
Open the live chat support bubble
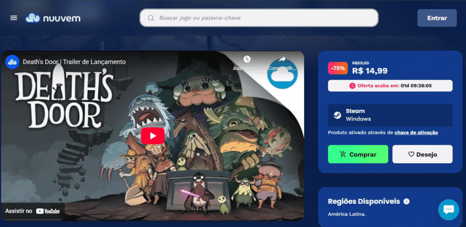click(x=448, y=209)
